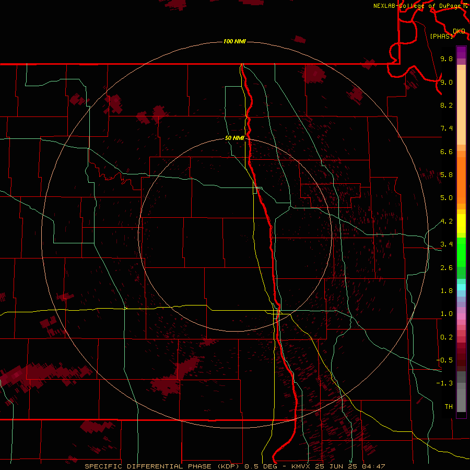Screen dimensions: 470x470
Task: Click the 04:47 timestamp
Action: (373, 466)
